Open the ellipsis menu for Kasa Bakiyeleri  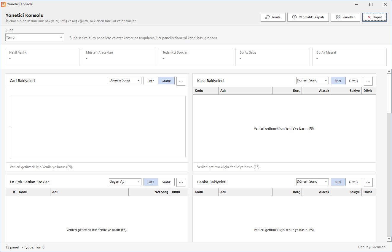368,81
